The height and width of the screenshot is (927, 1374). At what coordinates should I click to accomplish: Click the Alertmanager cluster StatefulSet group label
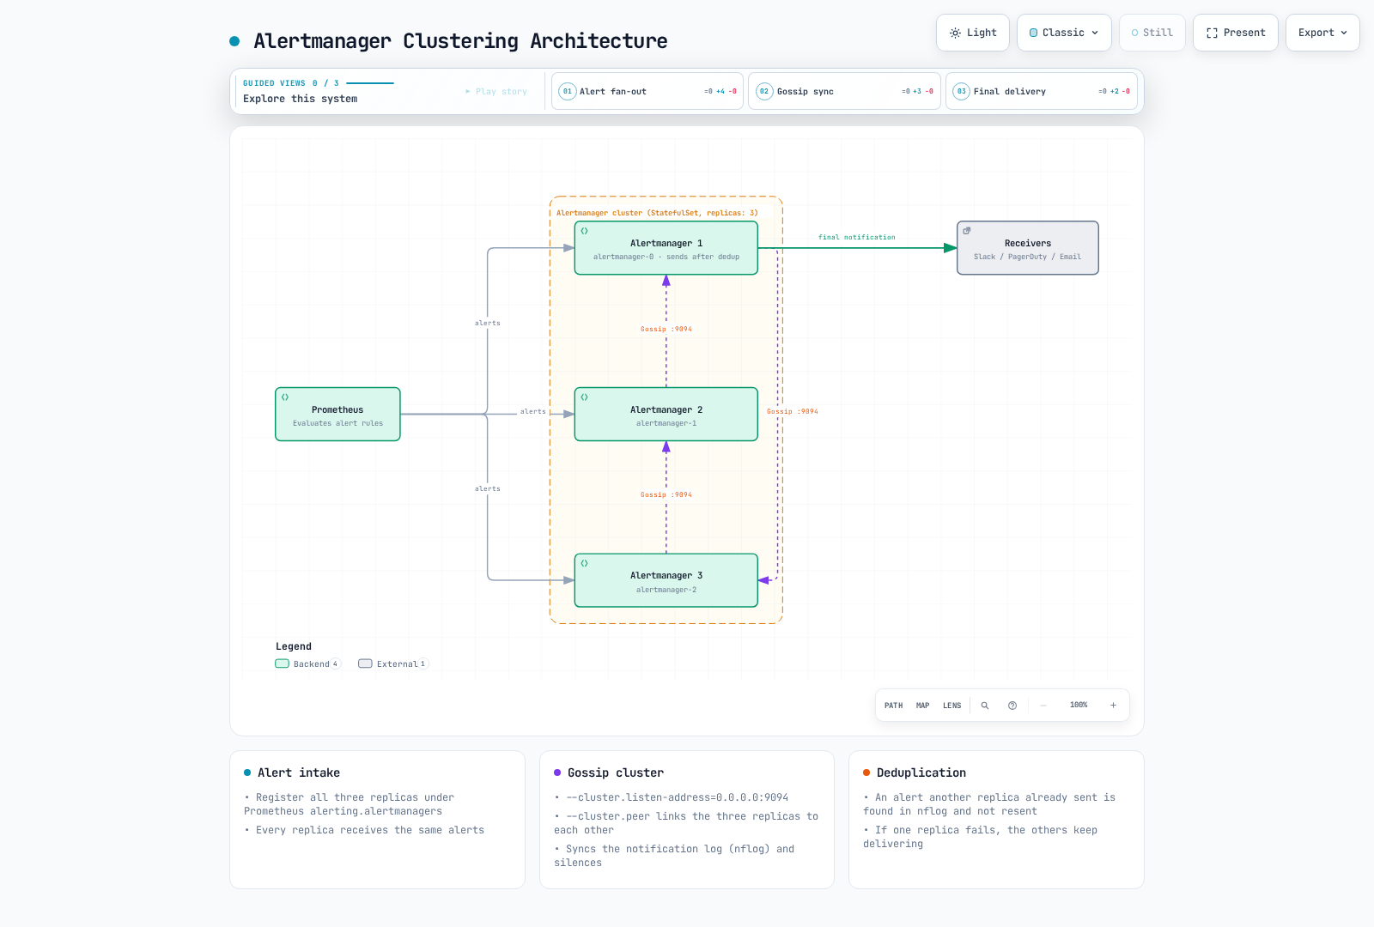pyautogui.click(x=657, y=213)
